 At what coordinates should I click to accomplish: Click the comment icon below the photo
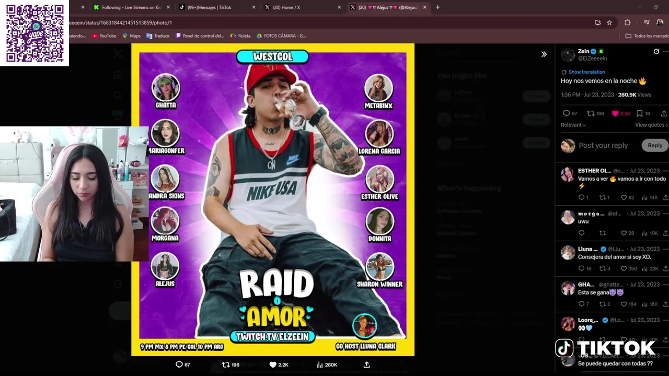[179, 365]
